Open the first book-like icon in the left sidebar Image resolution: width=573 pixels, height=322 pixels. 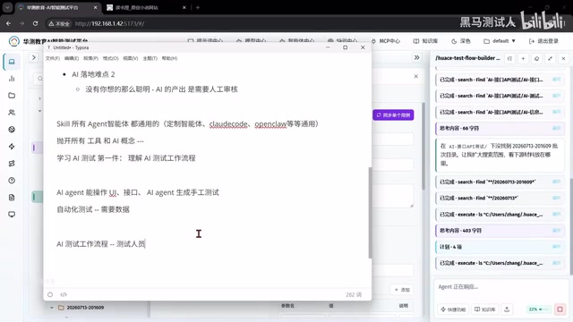point(12,62)
